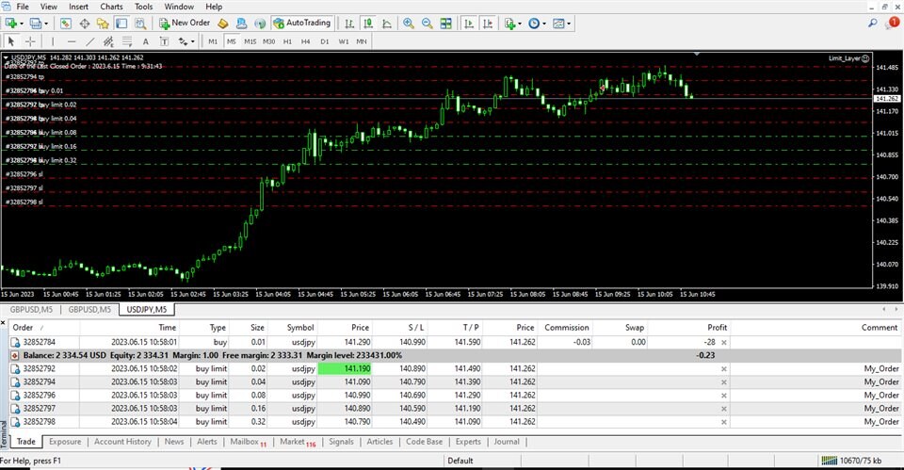The height and width of the screenshot is (470, 904).
Task: Zoom out on the chart
Action: click(x=428, y=24)
